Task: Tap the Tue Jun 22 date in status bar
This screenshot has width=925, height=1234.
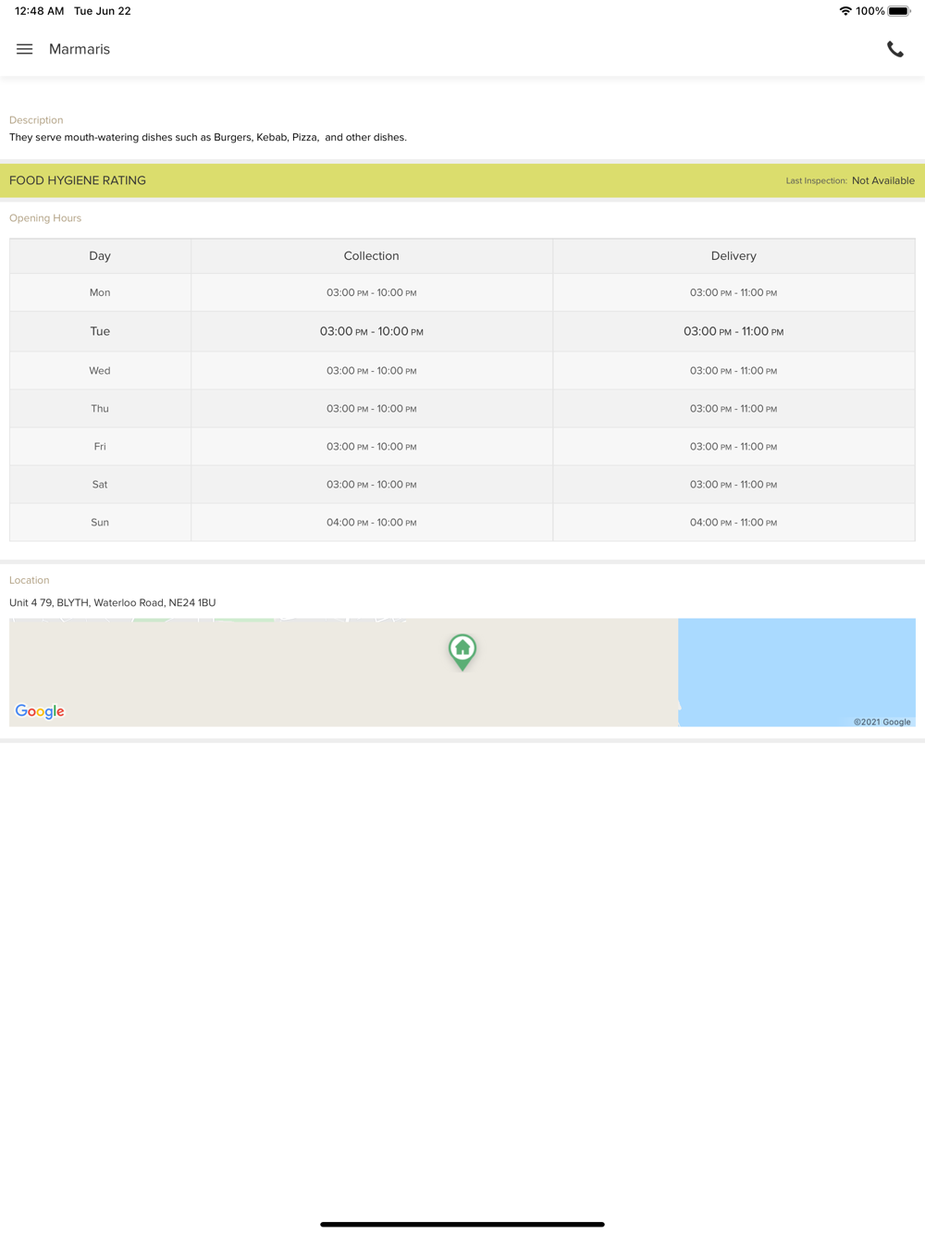Action: pyautogui.click(x=103, y=11)
